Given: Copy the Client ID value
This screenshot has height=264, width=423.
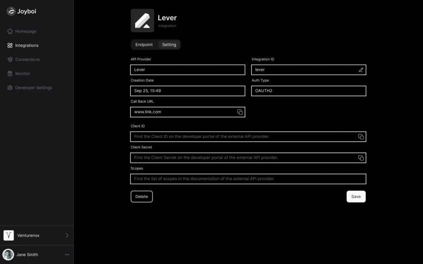Looking at the screenshot, I should pos(361,137).
